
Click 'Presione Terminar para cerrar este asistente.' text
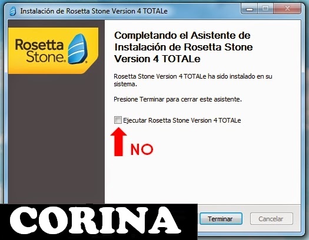[178, 99]
